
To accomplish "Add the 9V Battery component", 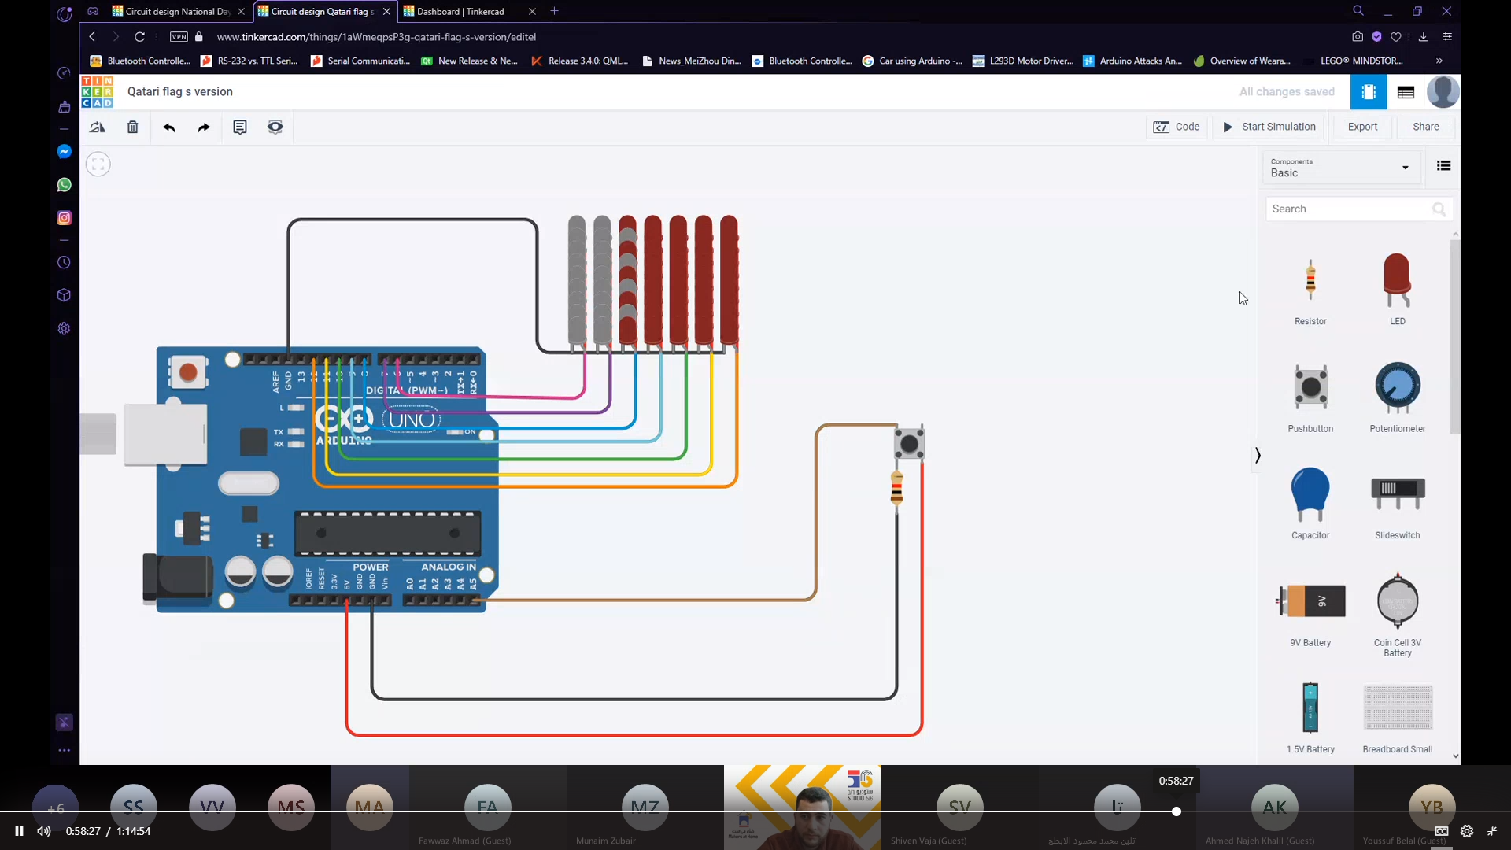I will point(1310,614).
